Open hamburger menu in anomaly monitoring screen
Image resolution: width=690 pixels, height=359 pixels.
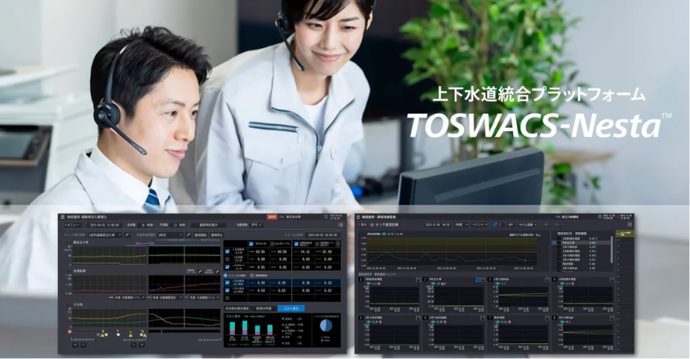(358, 216)
